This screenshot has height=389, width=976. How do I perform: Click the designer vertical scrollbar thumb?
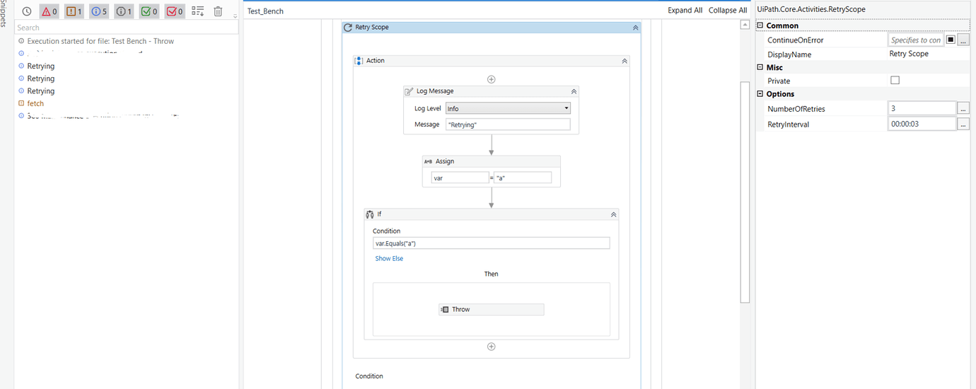click(x=745, y=192)
